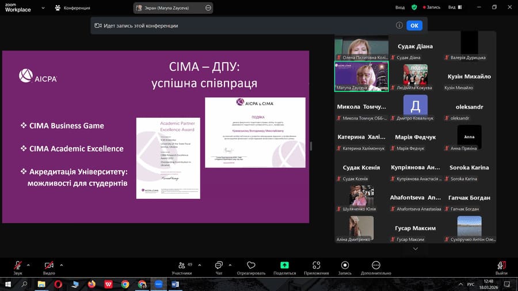This screenshot has width=518, height=291.
Task: Click the Выйти leave meeting button
Action: 501,268
